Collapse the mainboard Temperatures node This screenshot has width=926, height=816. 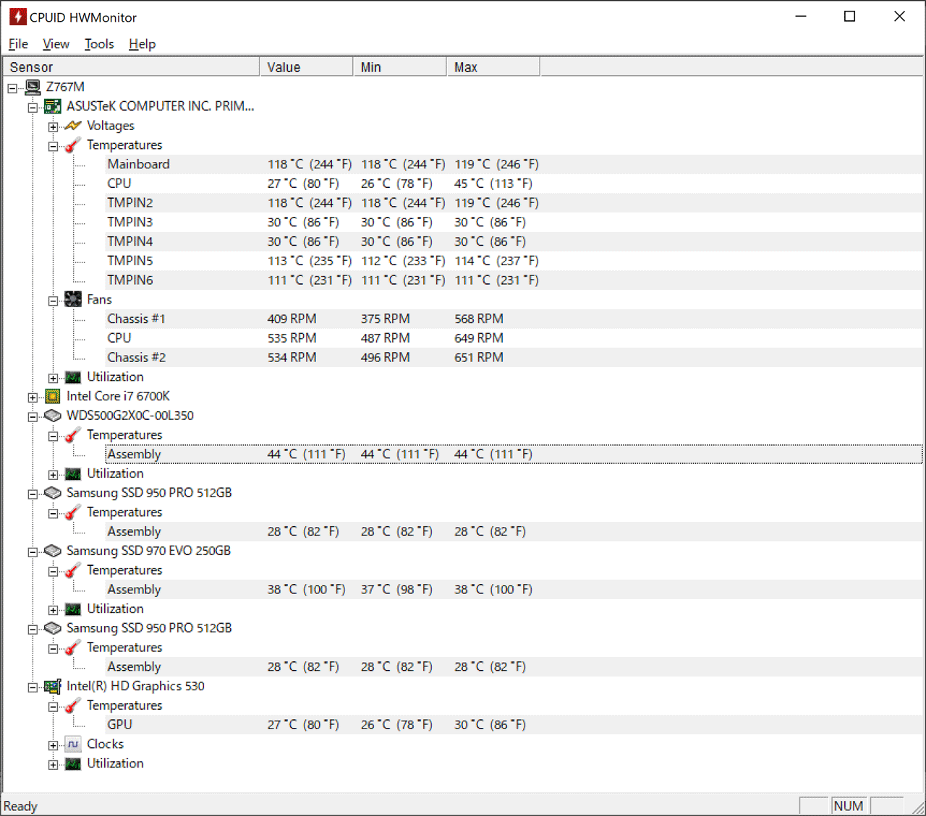(53, 146)
